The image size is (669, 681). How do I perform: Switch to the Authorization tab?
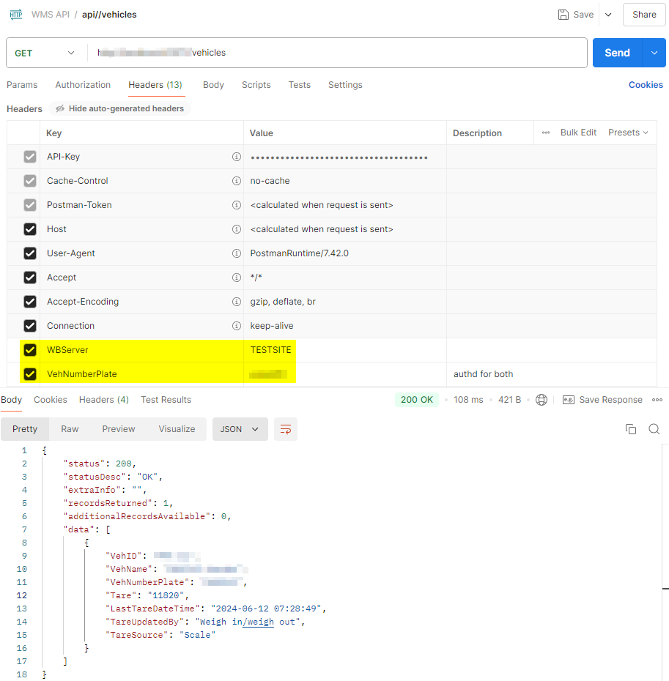click(83, 85)
